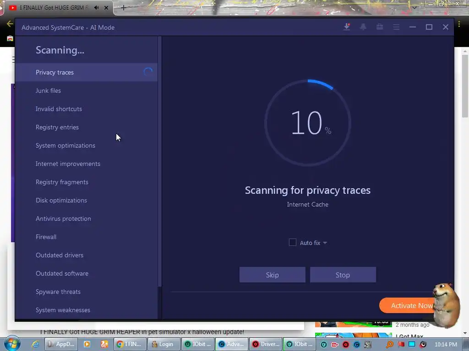Switch to the second IObit taskbar button
This screenshot has height=351, width=469.
[300, 344]
